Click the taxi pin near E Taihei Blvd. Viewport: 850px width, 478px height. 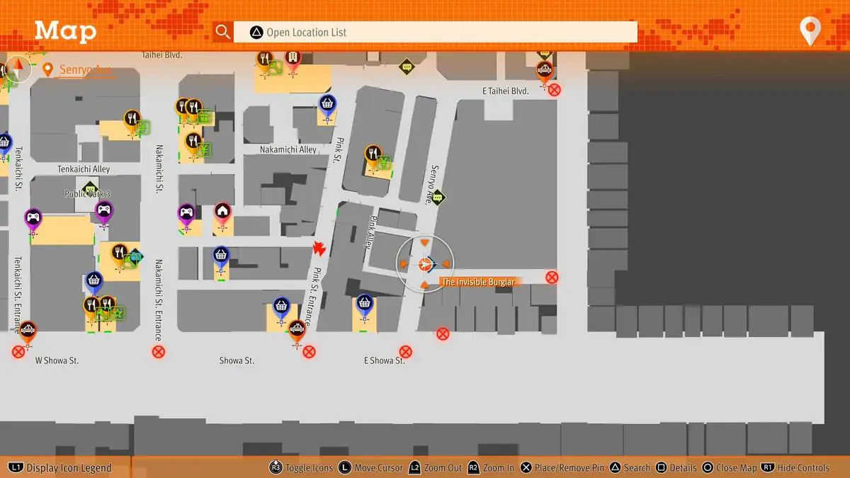click(x=544, y=70)
